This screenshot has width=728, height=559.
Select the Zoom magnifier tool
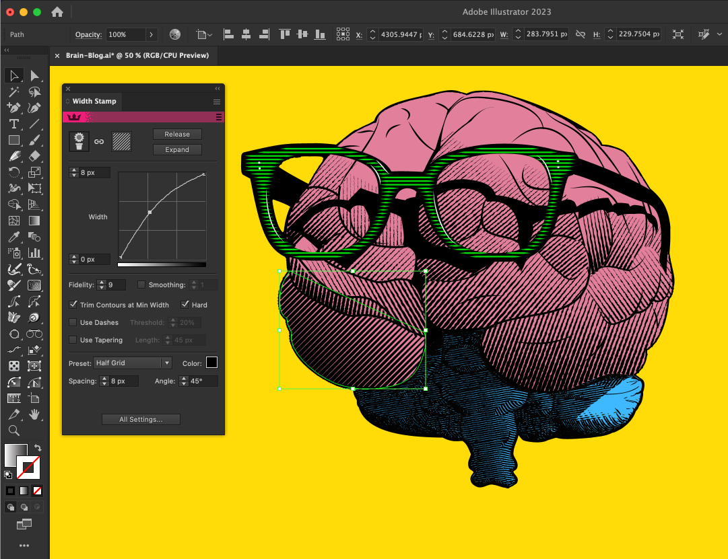pyautogui.click(x=14, y=431)
